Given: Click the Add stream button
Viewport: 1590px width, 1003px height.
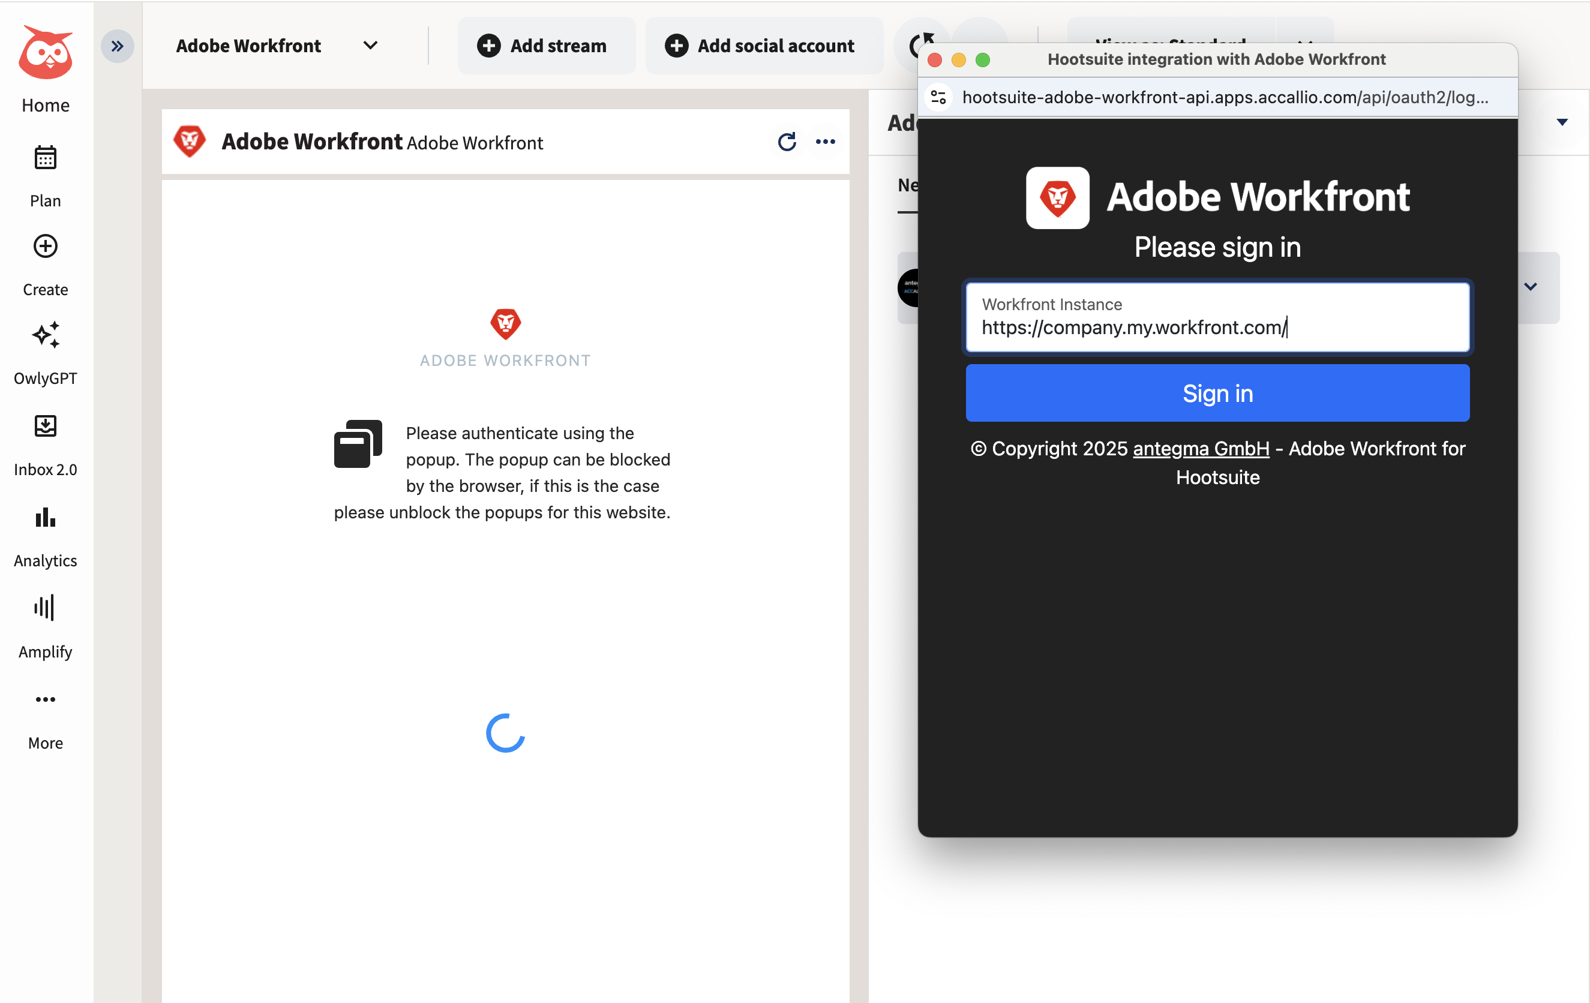Looking at the screenshot, I should point(545,46).
